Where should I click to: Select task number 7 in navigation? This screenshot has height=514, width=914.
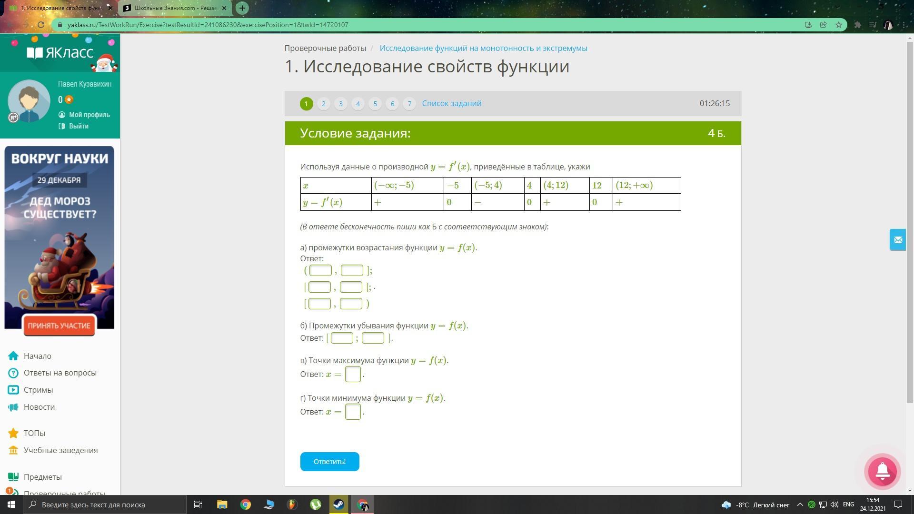tap(409, 104)
